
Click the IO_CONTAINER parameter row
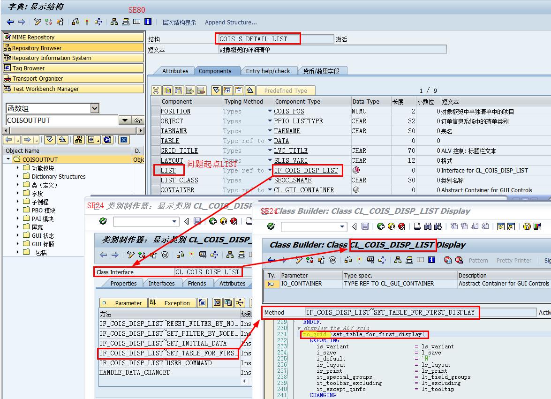point(408,284)
